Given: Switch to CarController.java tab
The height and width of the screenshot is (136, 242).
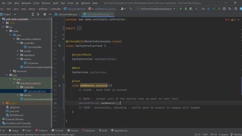Looking at the screenshot, I should tap(67, 14).
